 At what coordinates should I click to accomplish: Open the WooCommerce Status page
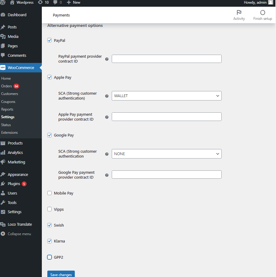5,125
